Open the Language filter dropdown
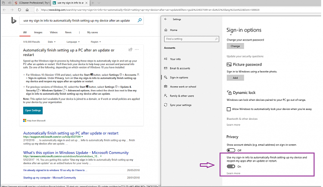The width and height of the screenshot is (323, 187). pyautogui.click(x=73, y=42)
